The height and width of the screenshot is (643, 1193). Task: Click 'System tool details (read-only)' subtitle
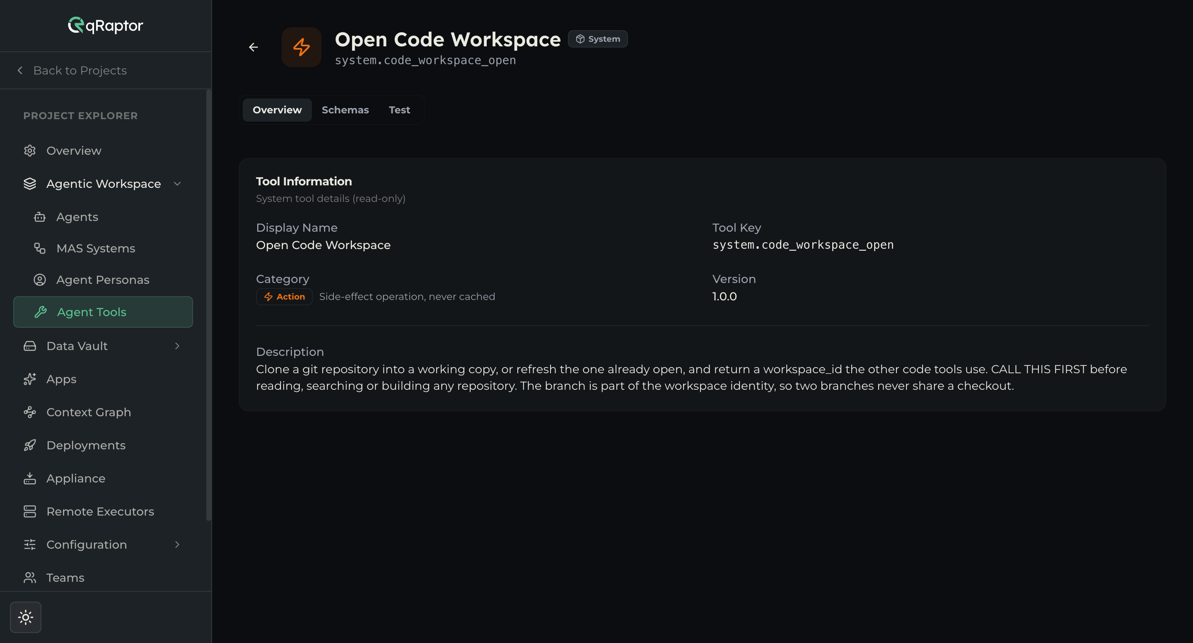(331, 199)
